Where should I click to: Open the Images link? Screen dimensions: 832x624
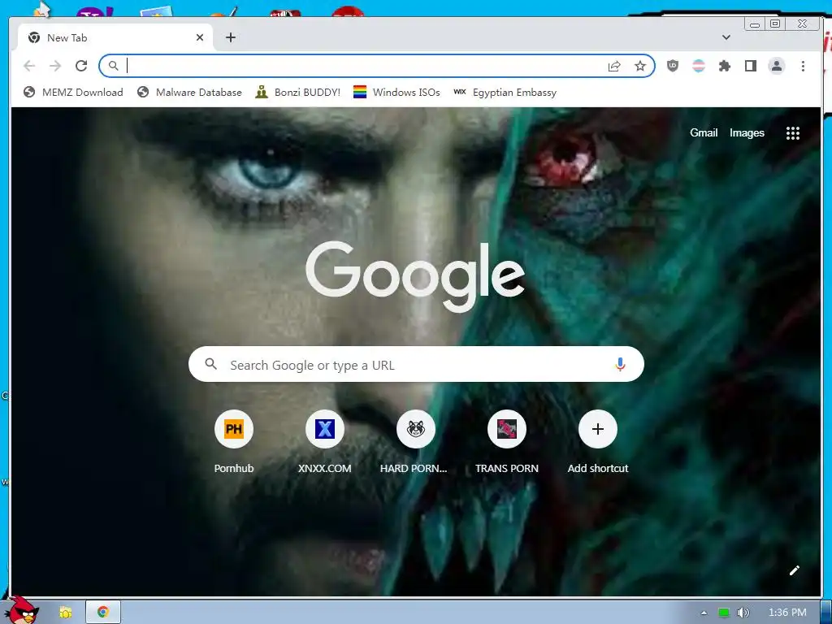point(747,132)
